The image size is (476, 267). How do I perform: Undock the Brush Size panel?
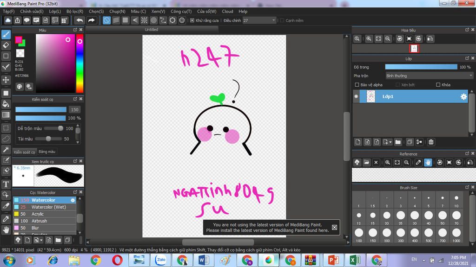click(467, 187)
